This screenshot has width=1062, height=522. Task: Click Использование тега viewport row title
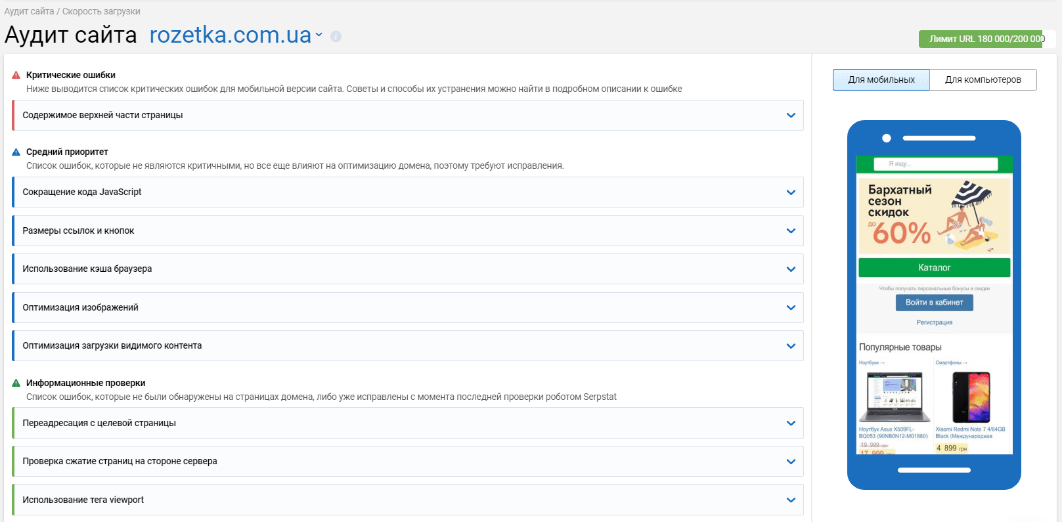83,500
